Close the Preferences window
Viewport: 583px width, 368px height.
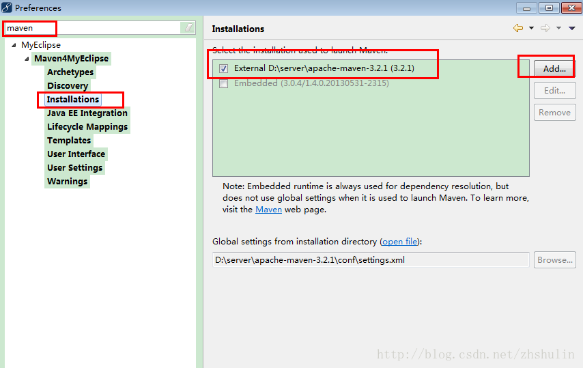coord(571,8)
